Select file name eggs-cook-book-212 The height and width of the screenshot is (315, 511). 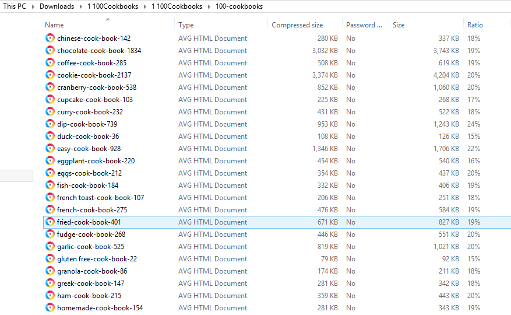tap(89, 173)
